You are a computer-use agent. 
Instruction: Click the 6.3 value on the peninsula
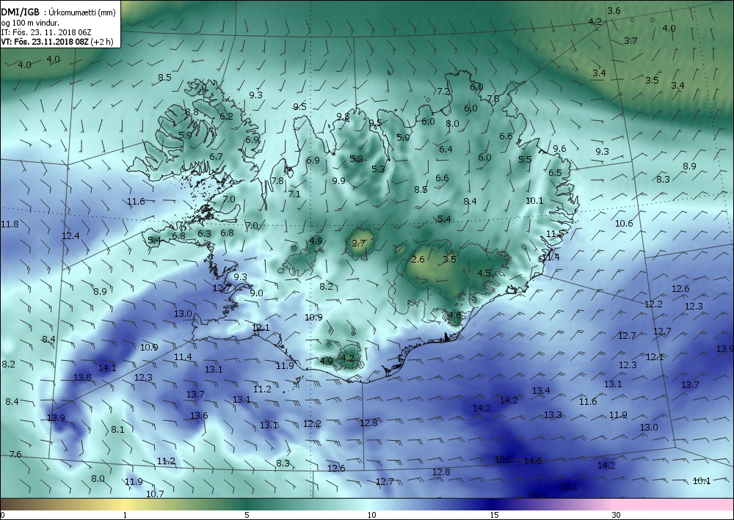click(204, 233)
